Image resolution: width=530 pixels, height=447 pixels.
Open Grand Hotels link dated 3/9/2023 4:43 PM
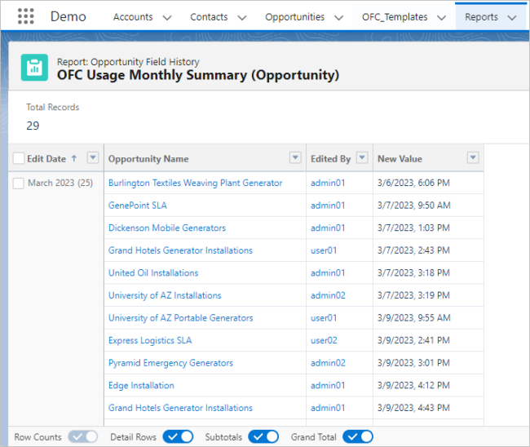pyautogui.click(x=180, y=408)
